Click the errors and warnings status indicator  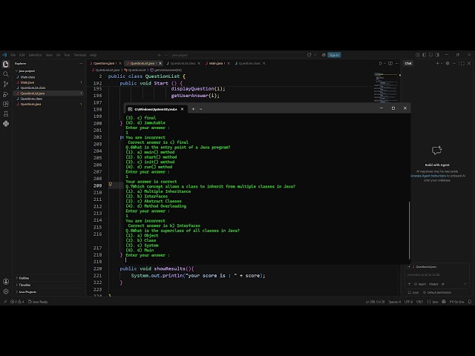pos(17,302)
